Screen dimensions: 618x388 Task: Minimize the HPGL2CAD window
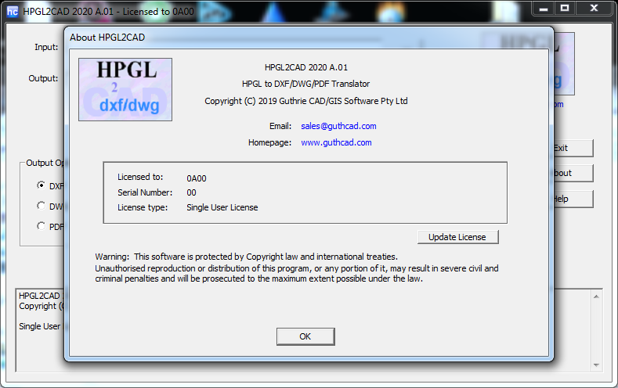[x=544, y=9]
